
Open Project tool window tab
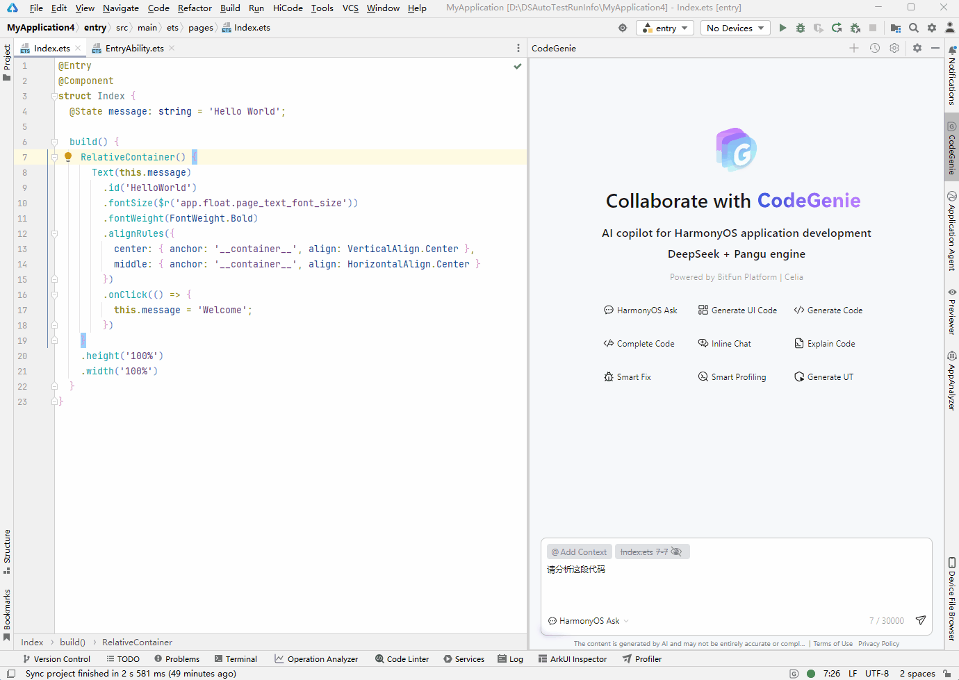pos(7,63)
